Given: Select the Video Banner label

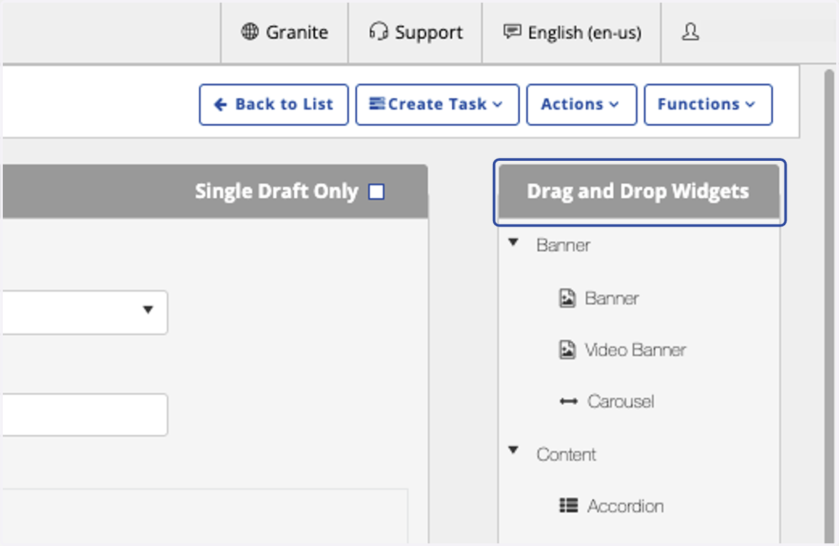Looking at the screenshot, I should pos(636,350).
